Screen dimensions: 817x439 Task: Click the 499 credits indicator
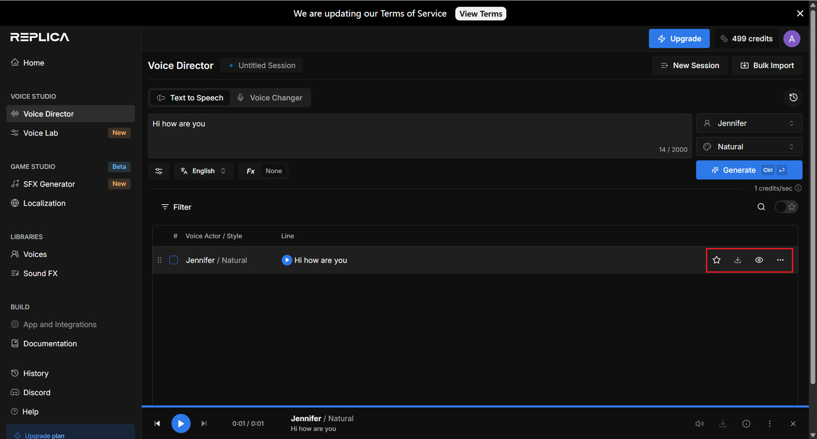click(x=746, y=39)
